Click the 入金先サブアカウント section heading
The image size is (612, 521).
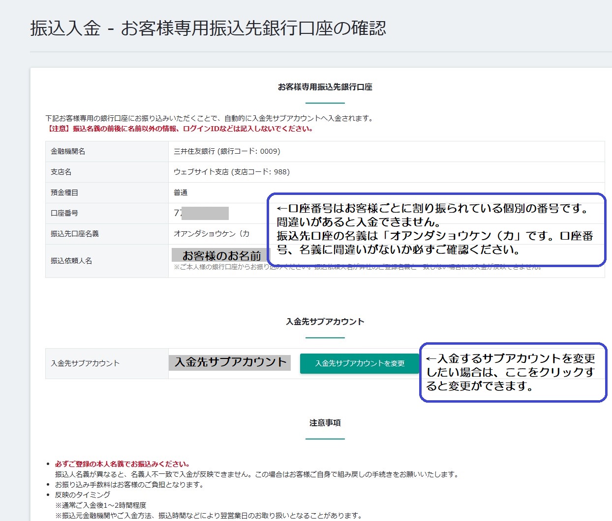click(325, 322)
